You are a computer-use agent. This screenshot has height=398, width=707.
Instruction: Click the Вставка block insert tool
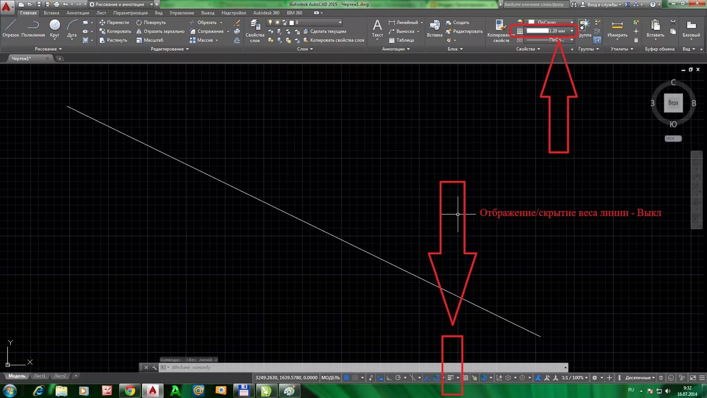pos(435,29)
